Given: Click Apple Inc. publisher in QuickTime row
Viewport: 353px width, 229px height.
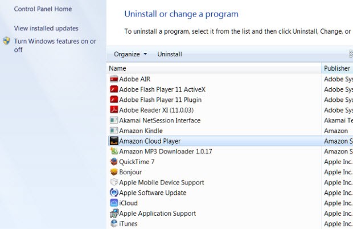Looking at the screenshot, I should pos(338,162).
